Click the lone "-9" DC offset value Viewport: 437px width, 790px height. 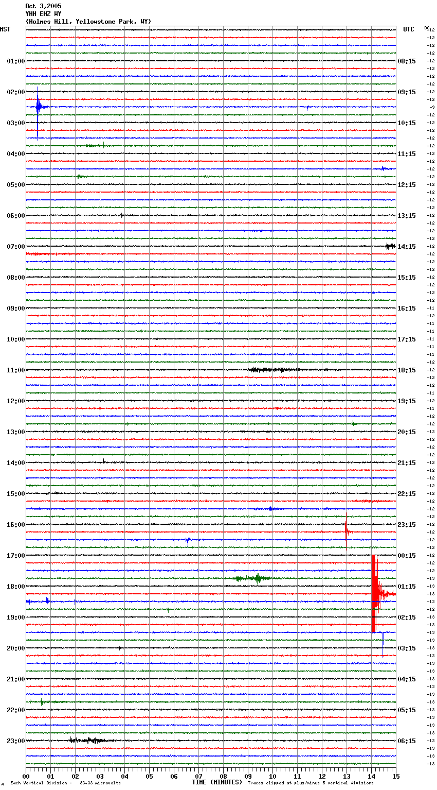click(431, 107)
